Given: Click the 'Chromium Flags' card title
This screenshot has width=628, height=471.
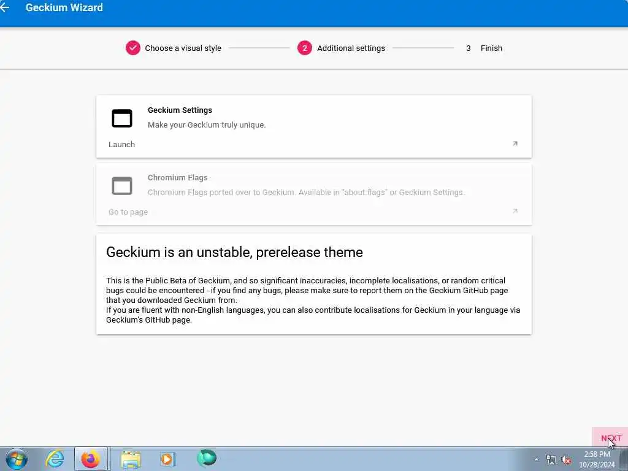Looking at the screenshot, I should (x=177, y=177).
